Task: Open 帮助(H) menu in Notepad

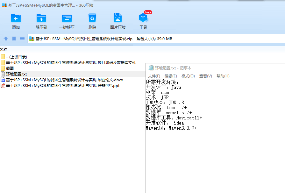Action: coord(223,76)
